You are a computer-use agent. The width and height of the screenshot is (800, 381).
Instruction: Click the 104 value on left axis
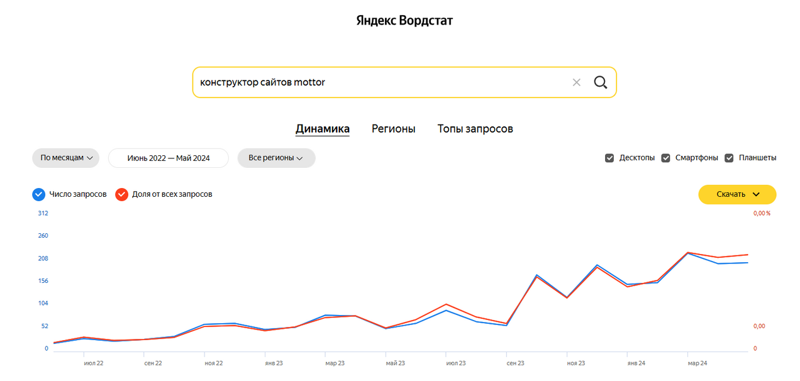43,304
